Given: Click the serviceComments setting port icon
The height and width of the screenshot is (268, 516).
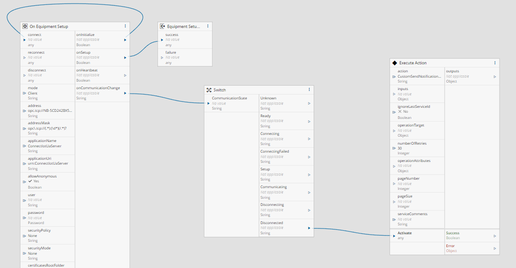Looking at the screenshot, I should (394, 220).
